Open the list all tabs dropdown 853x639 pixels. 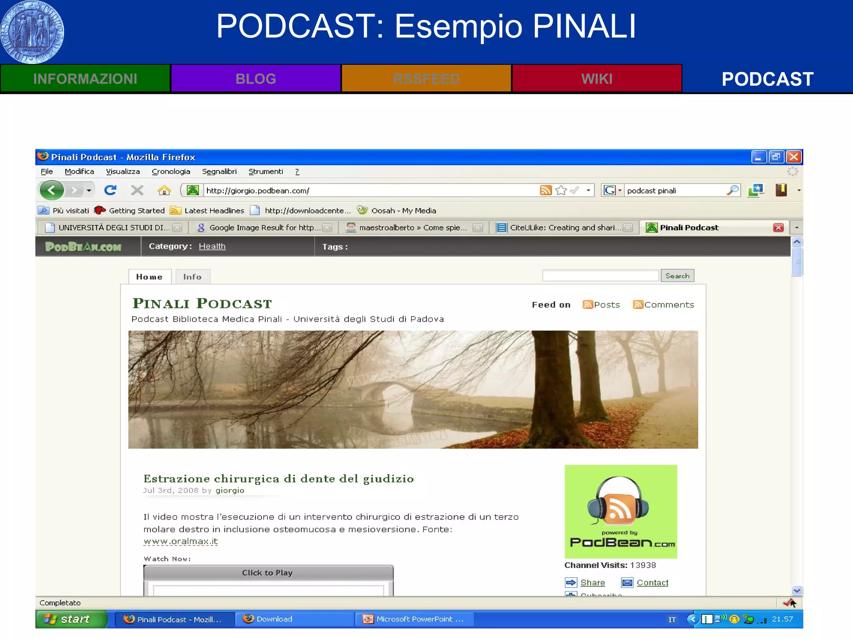point(796,228)
